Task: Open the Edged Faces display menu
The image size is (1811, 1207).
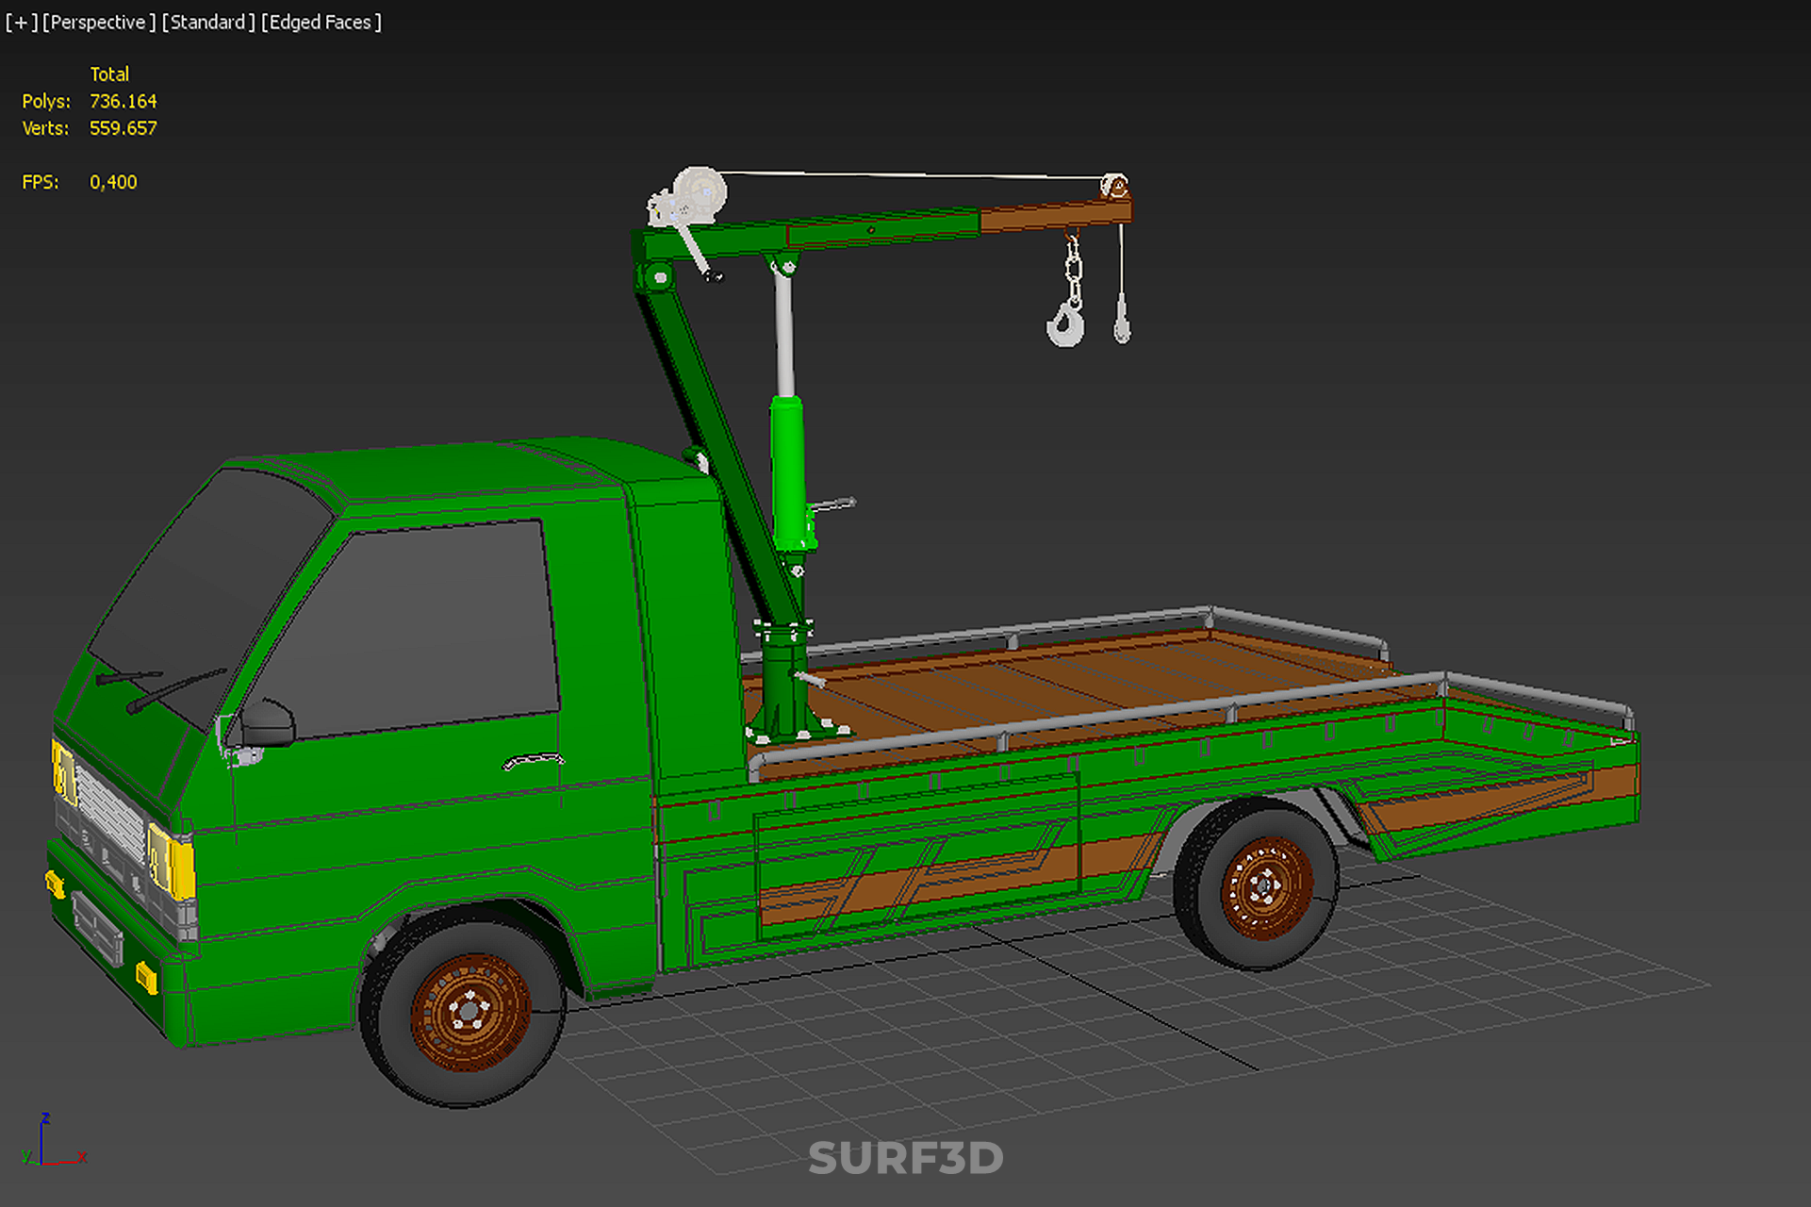Action: click(x=321, y=22)
